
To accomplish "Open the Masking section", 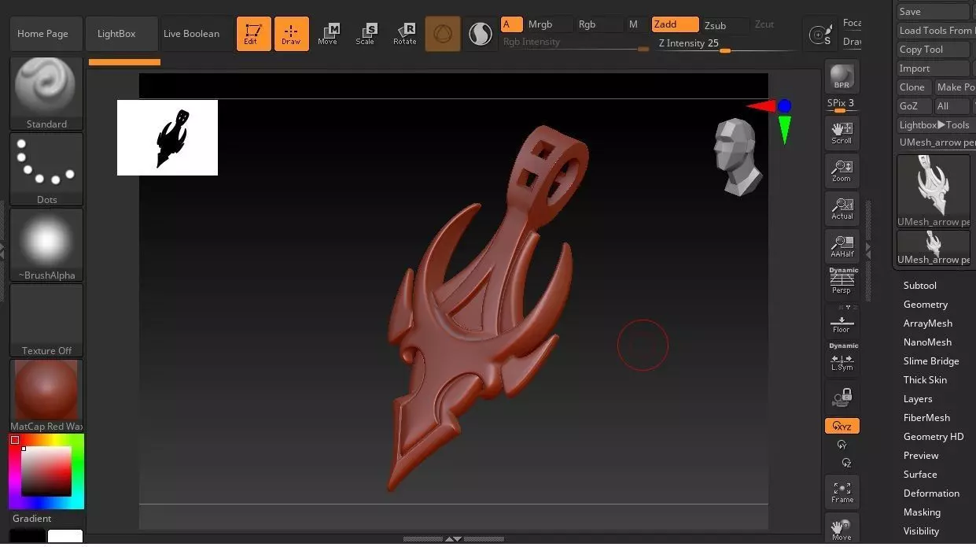I will pyautogui.click(x=922, y=512).
